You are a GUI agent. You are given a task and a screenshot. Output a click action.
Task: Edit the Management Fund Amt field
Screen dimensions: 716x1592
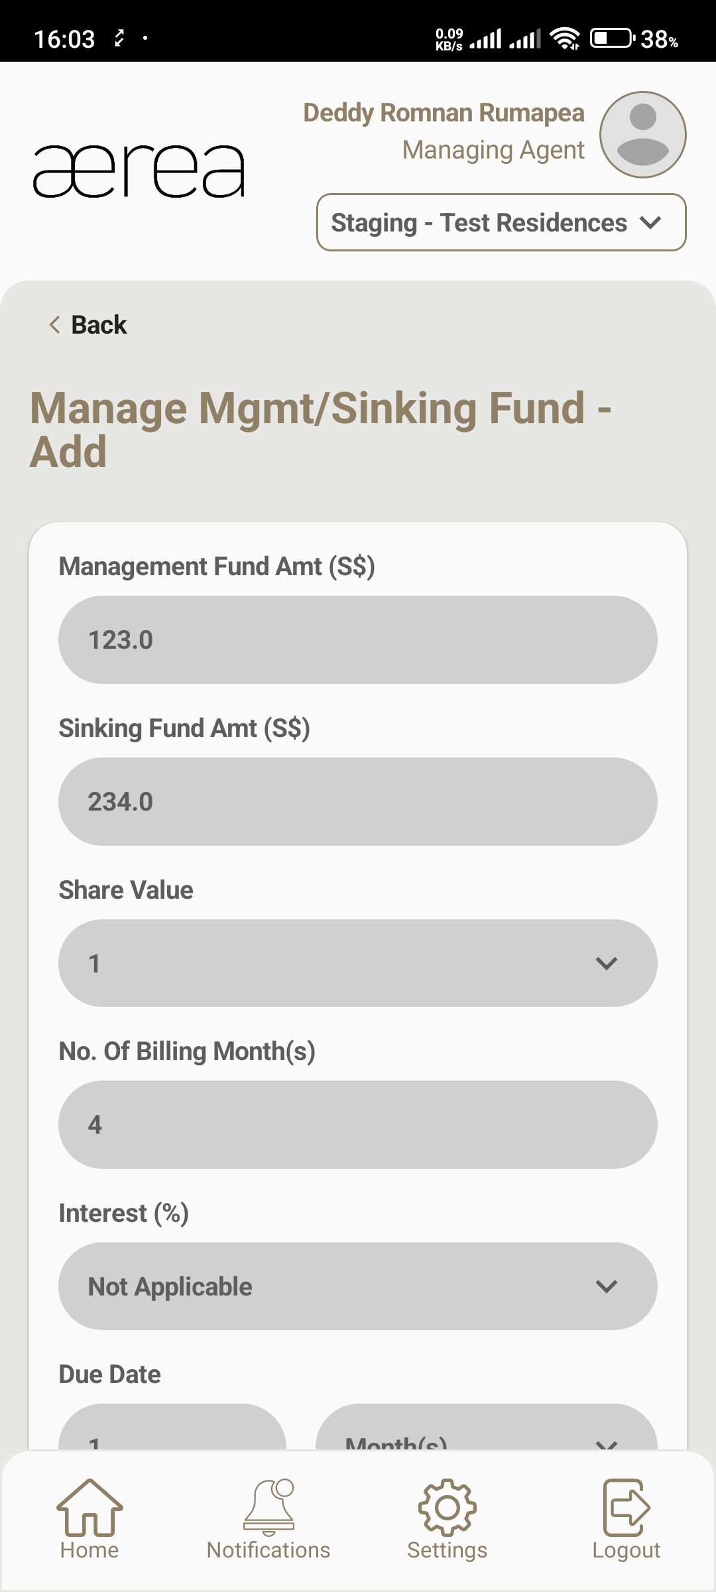tap(358, 640)
